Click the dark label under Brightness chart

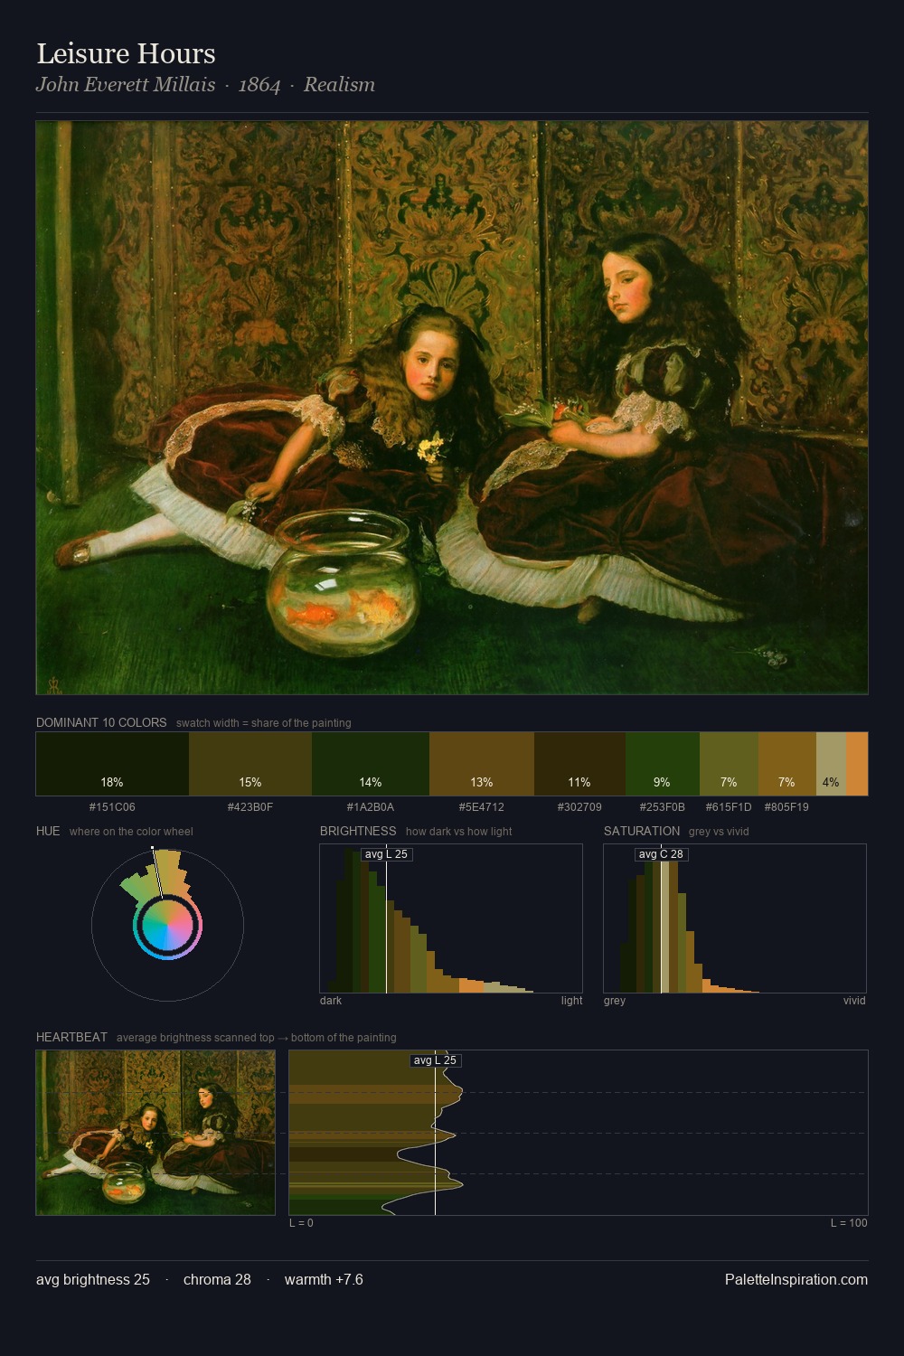(331, 1001)
